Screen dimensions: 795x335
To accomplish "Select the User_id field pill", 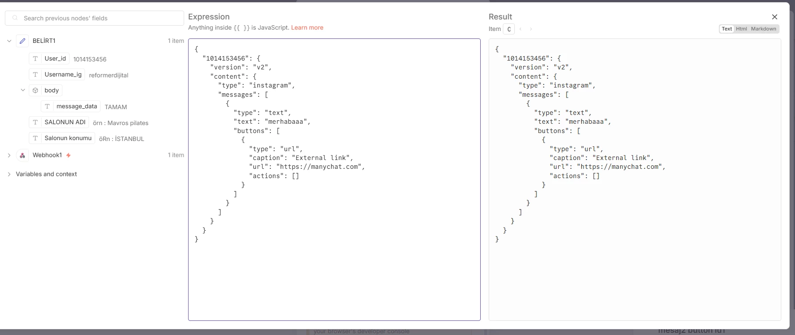I will (x=49, y=59).
